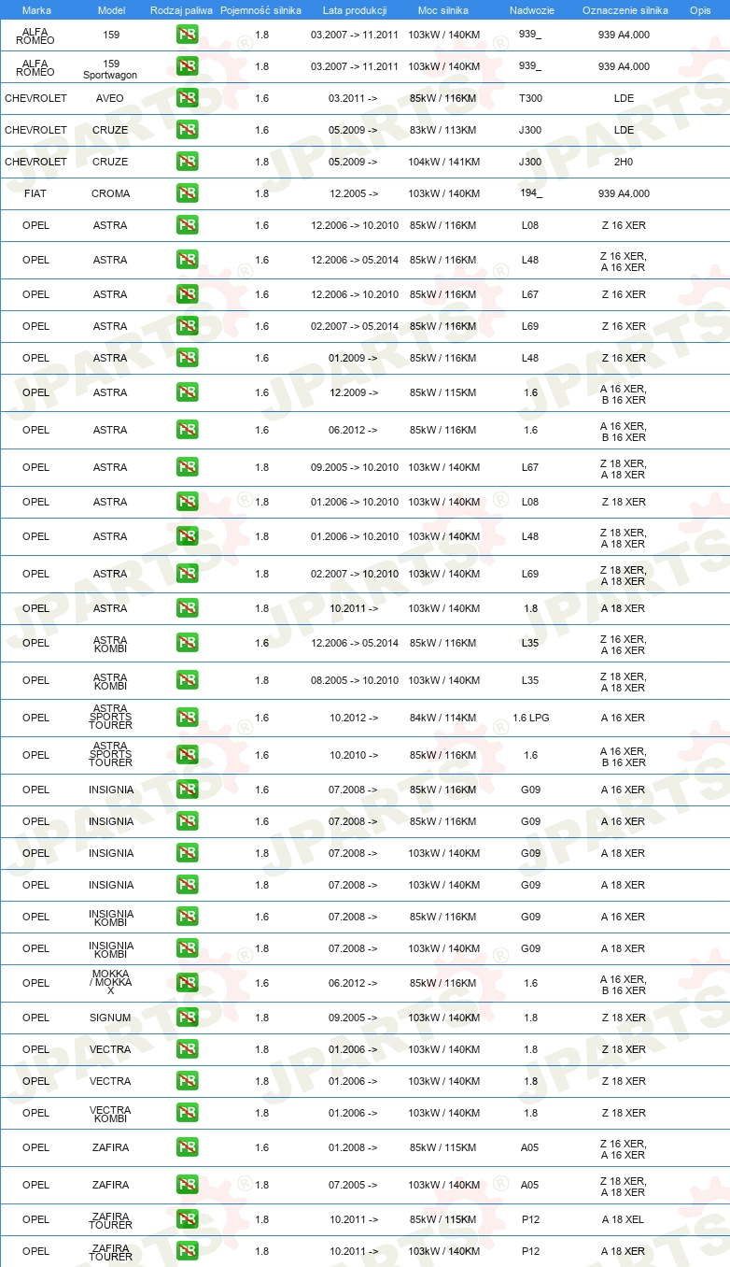Click the 03.2011 -> production date cell
Viewport: 730px width, 1267px height.
[x=354, y=98]
